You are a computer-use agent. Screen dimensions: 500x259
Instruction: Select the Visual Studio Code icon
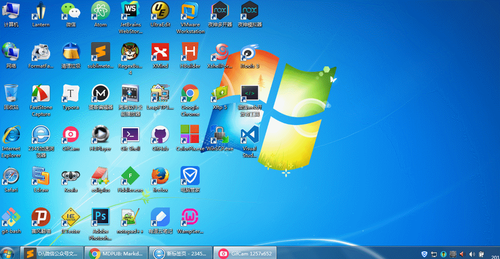point(250,141)
